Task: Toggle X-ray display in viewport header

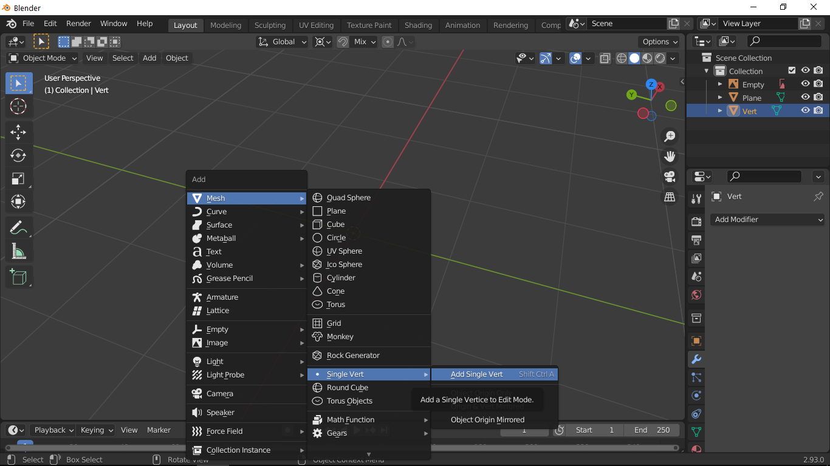Action: pyautogui.click(x=605, y=58)
